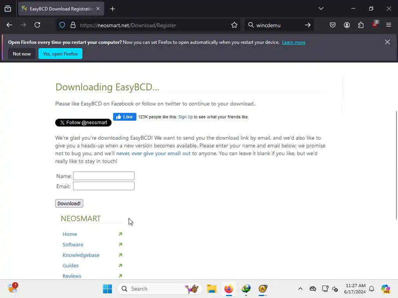This screenshot has height=298, width=398.
Task: Open File Explorer from the taskbar
Action: [x=211, y=289]
